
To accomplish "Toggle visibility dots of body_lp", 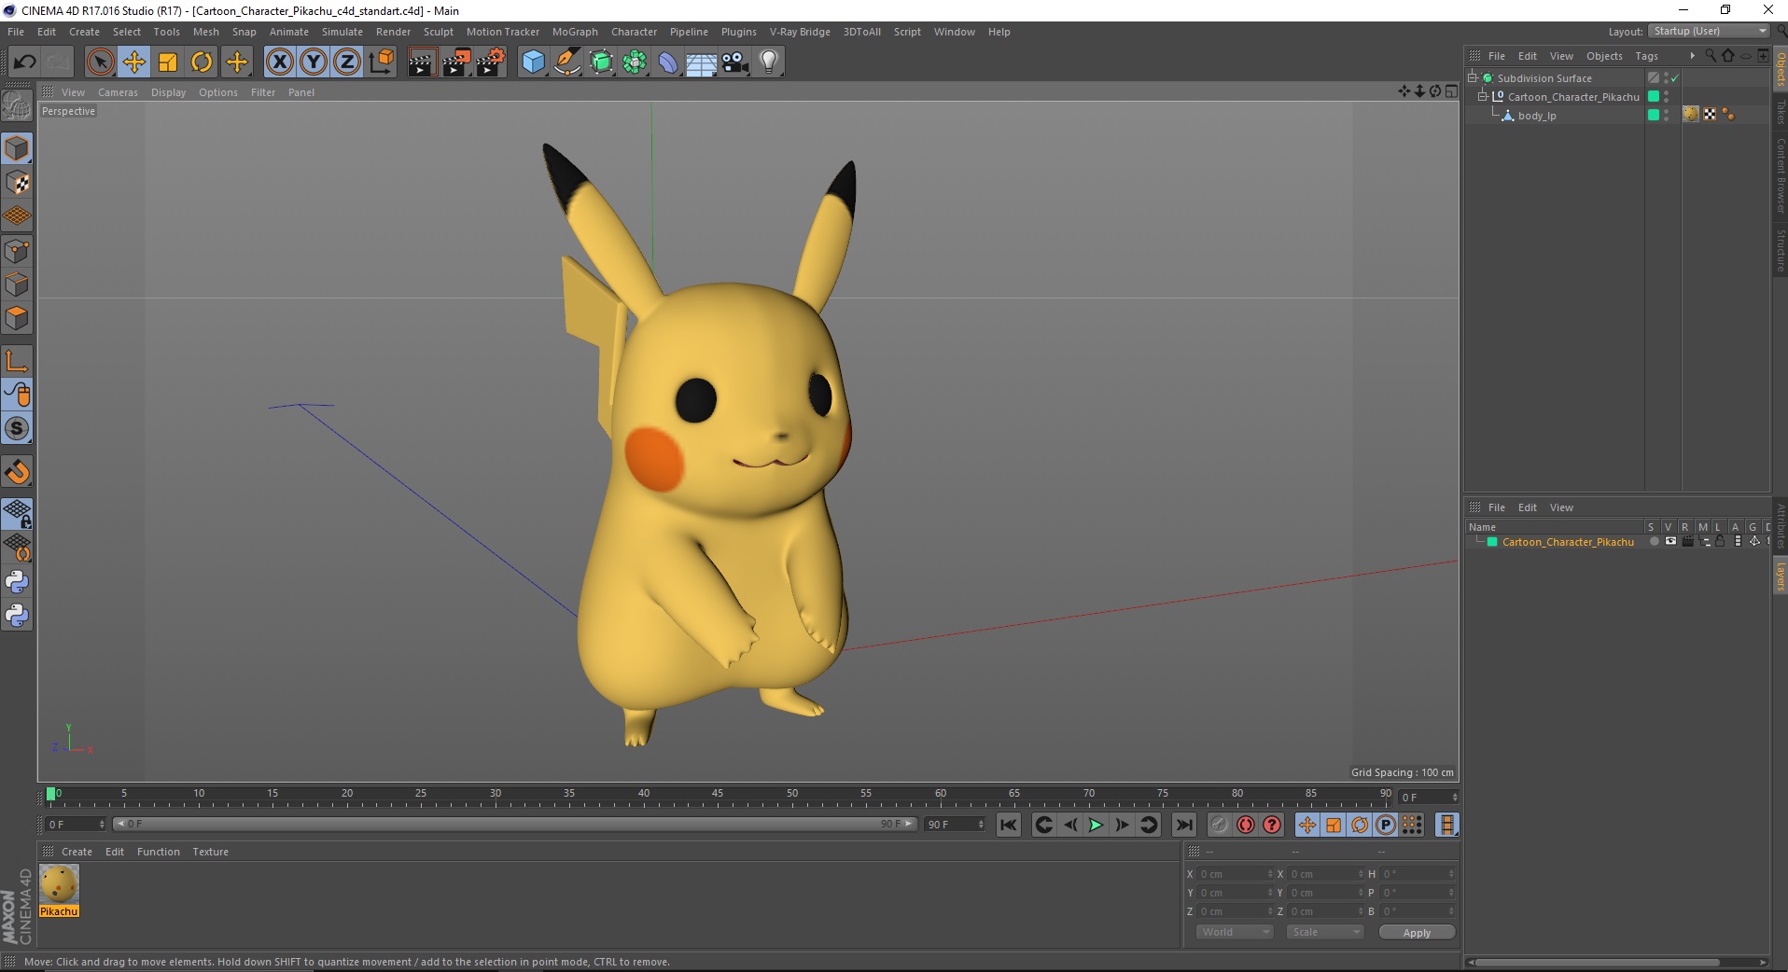I will click(1667, 116).
